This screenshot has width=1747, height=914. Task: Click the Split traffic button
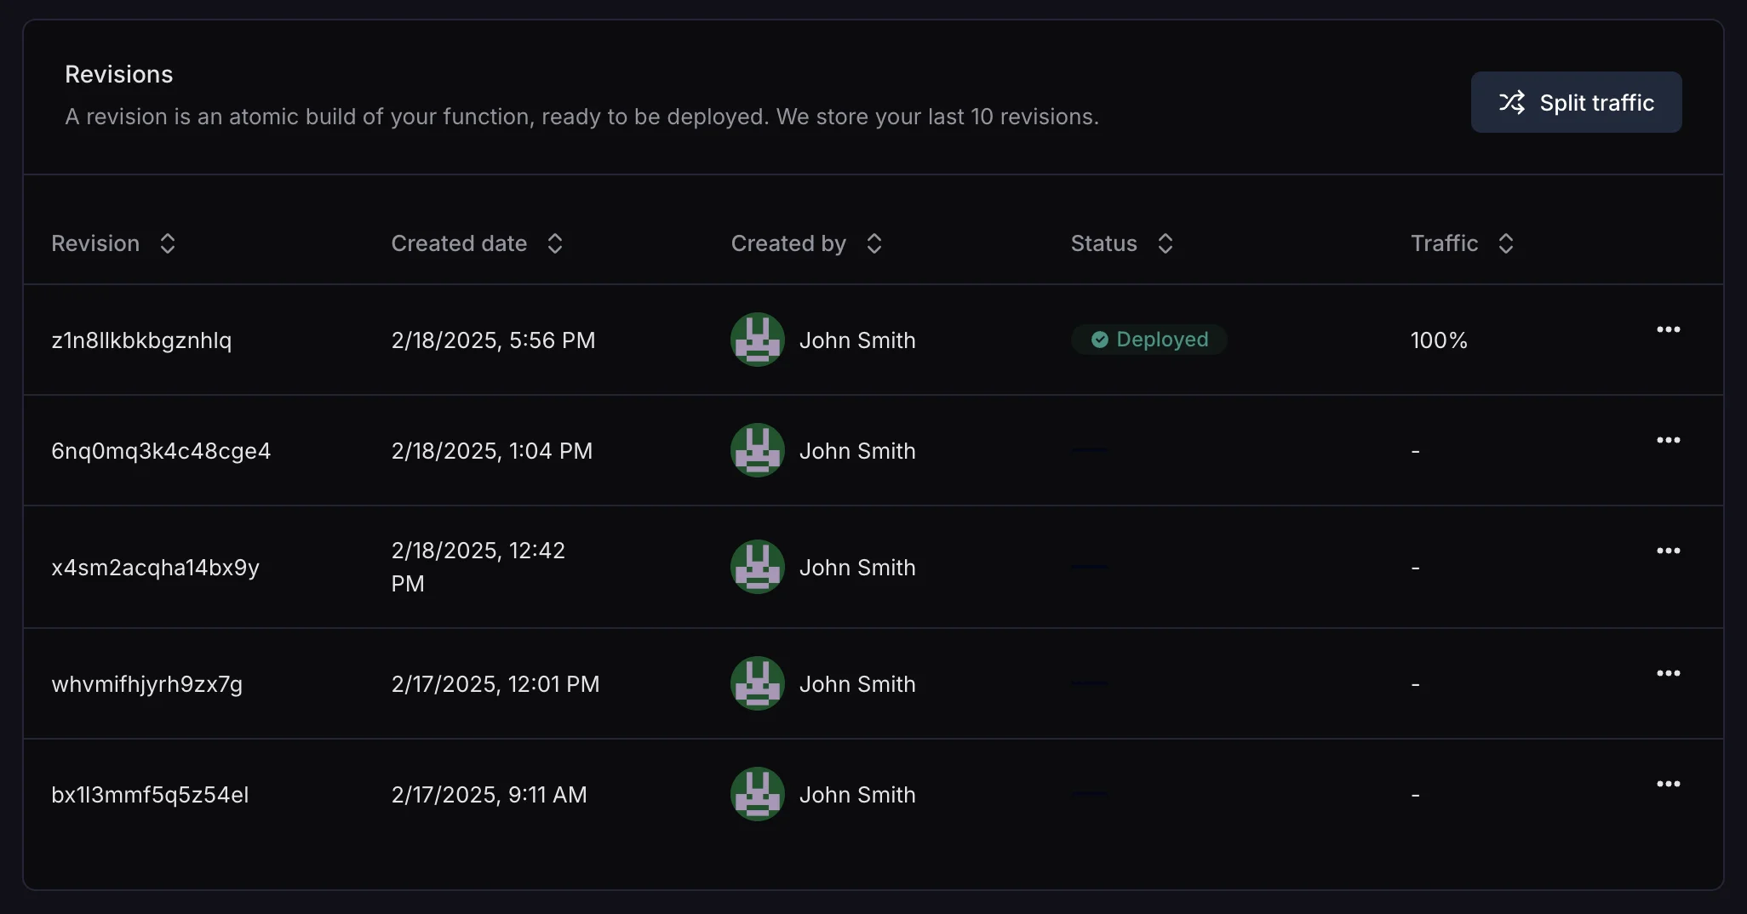[1576, 102]
